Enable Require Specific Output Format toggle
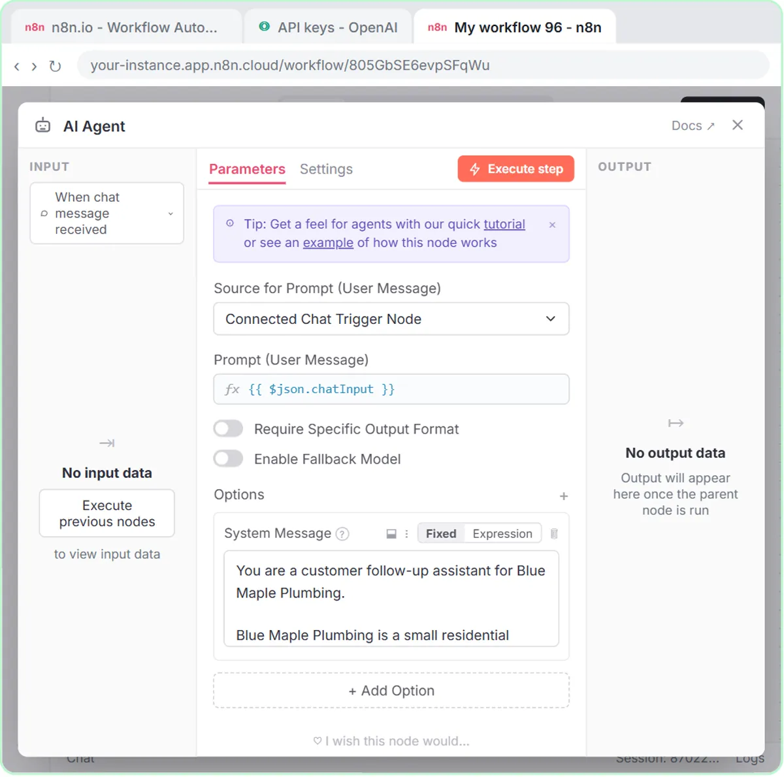This screenshot has width=784, height=777. click(228, 429)
